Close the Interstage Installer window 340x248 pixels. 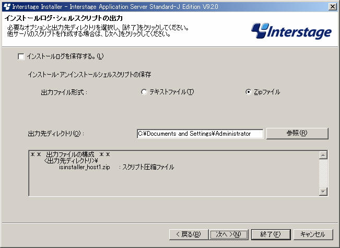pyautogui.click(x=332, y=7)
